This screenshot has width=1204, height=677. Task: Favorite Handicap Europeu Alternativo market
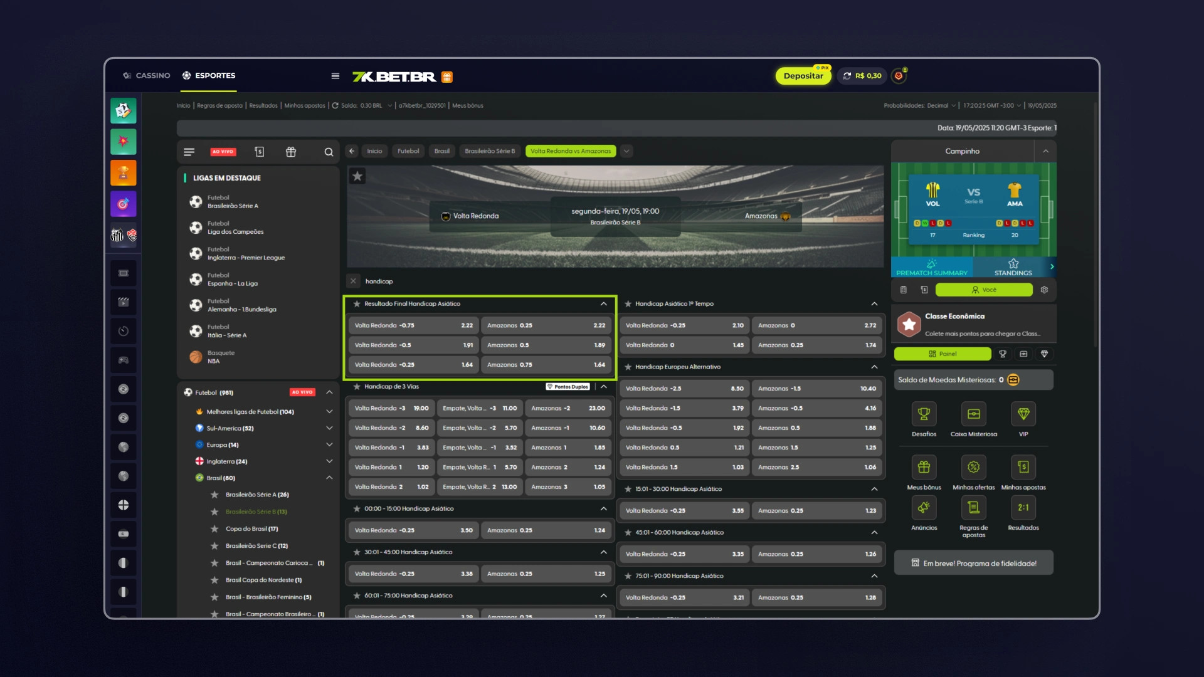628,367
